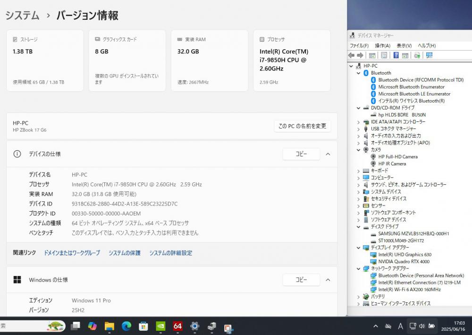This screenshot has width=472, height=335.
Task: Click the back arrow in Device Manager toolbar
Action: [352, 55]
